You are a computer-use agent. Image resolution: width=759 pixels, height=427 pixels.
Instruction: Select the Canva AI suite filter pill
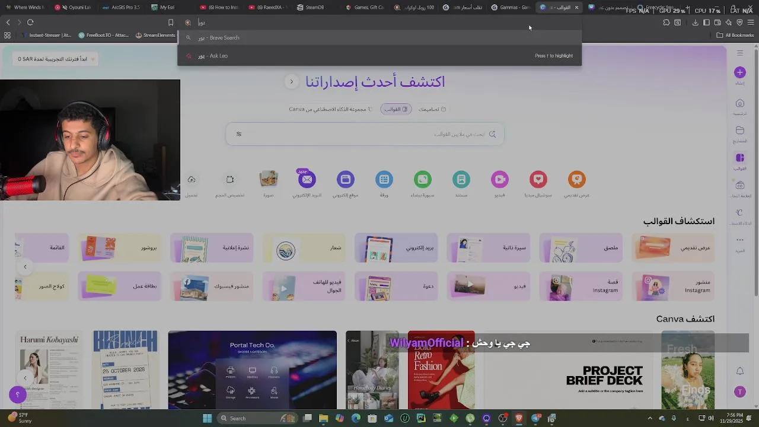coord(330,109)
